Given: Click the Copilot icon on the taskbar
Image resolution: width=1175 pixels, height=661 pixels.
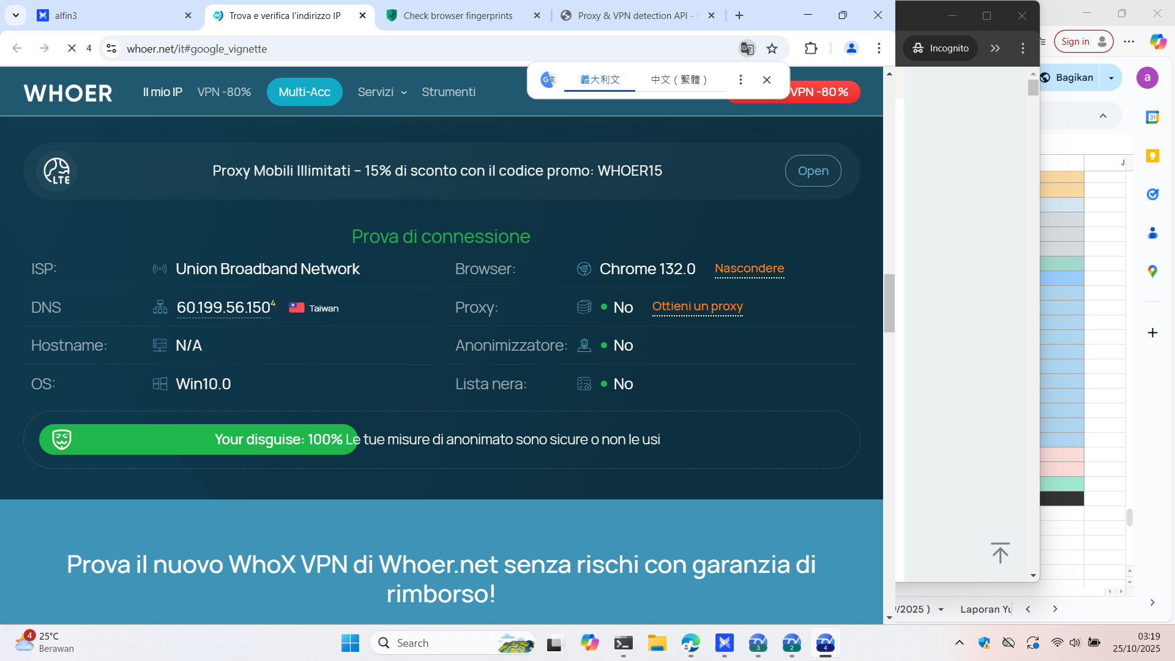Looking at the screenshot, I should (x=590, y=643).
